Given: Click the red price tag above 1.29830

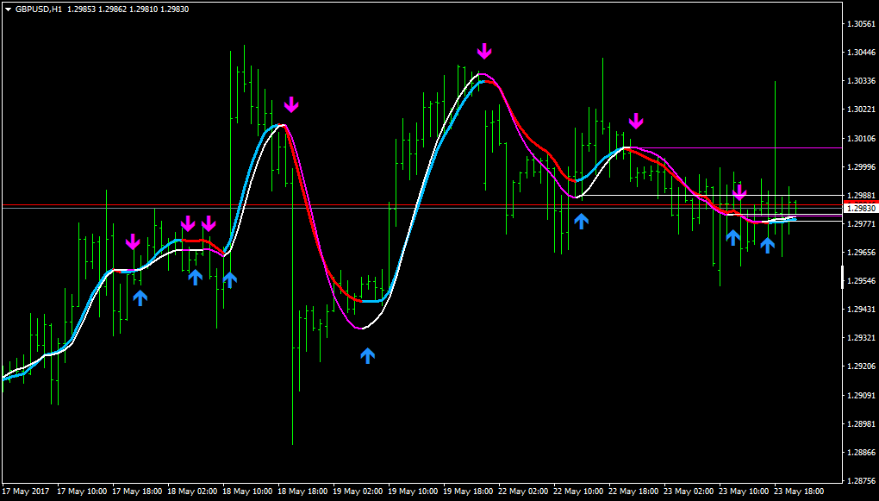Looking at the screenshot, I should (861, 202).
